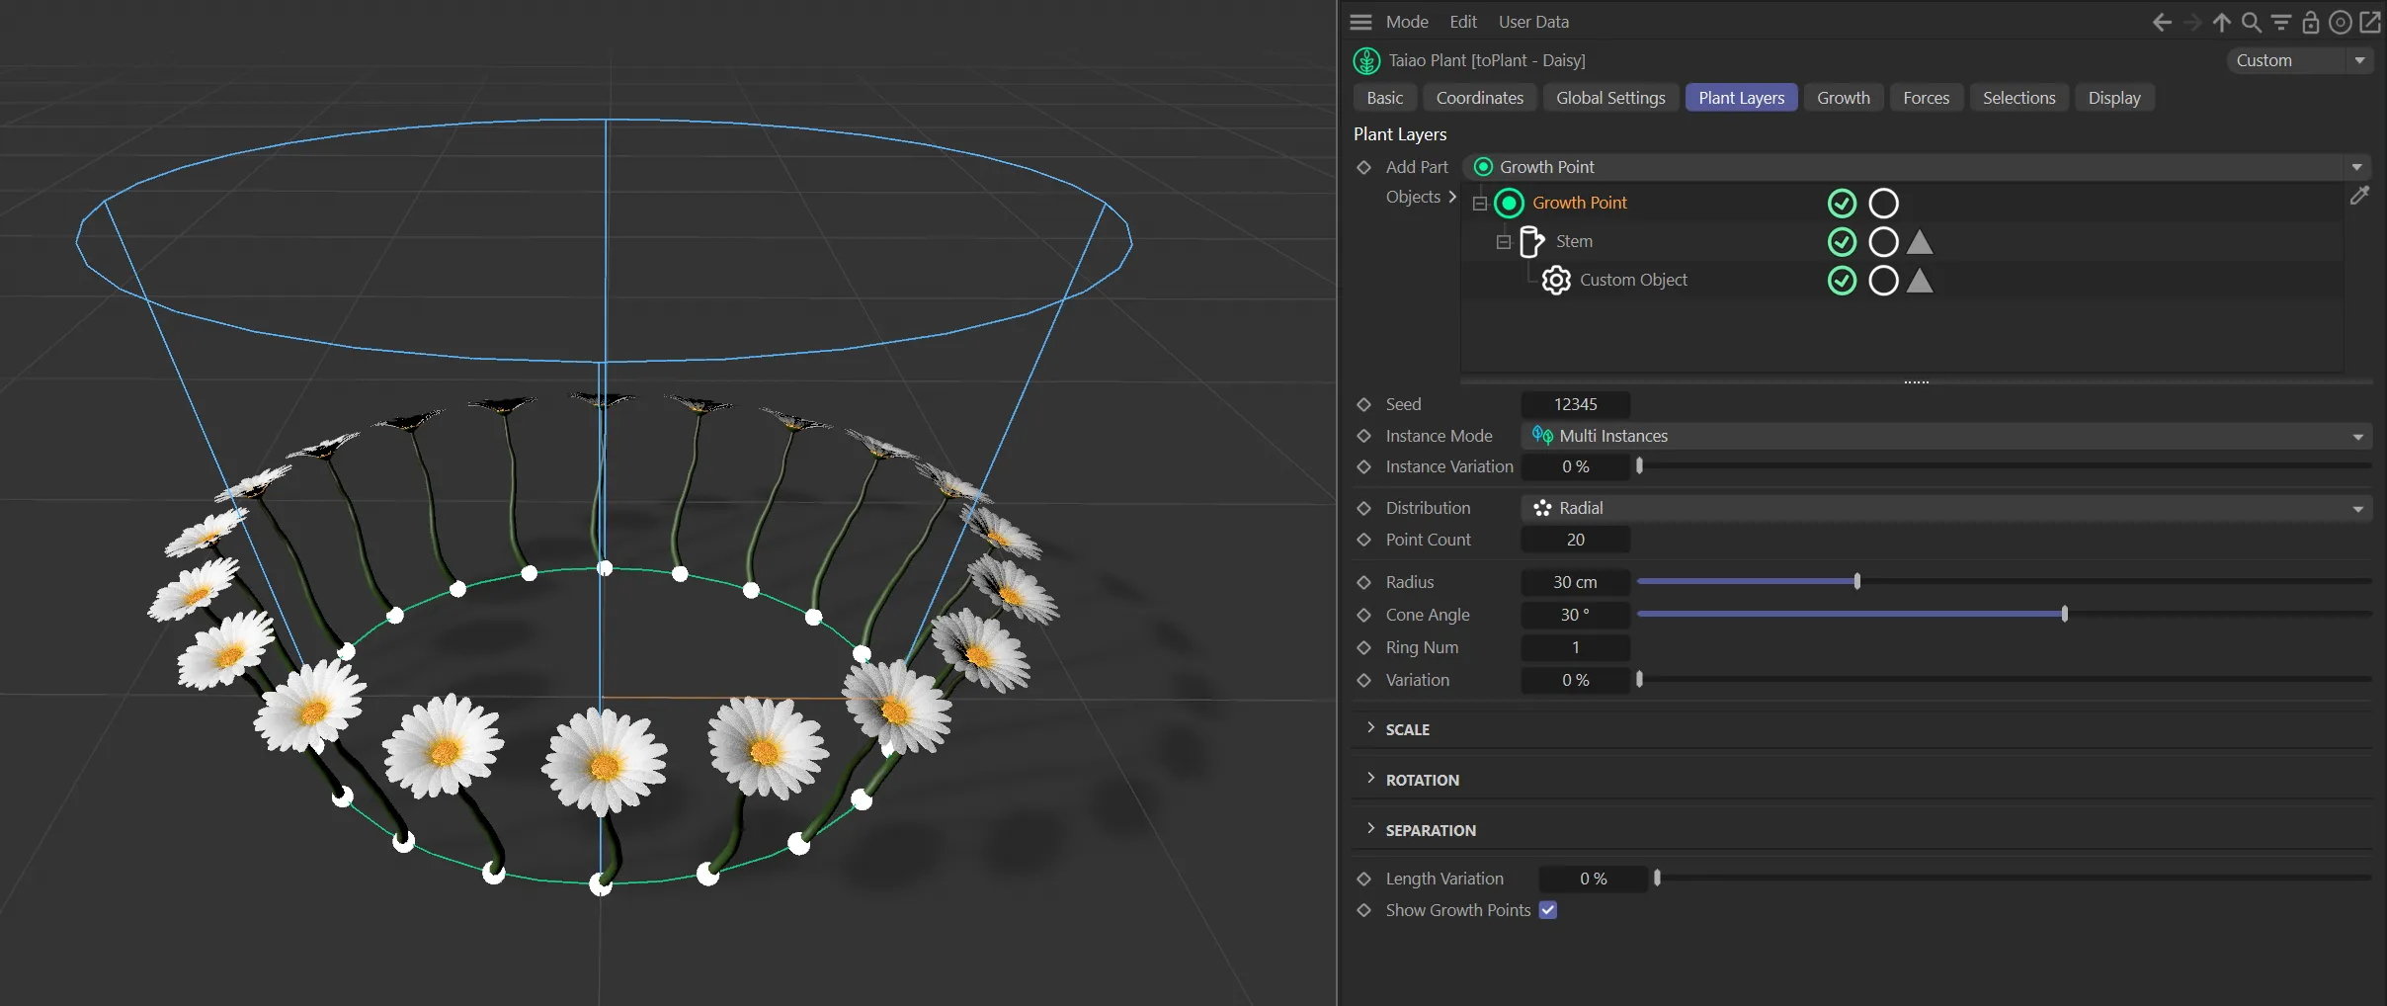Image resolution: width=2387 pixels, height=1006 pixels.
Task: Click the filter icon in header
Action: (2280, 22)
